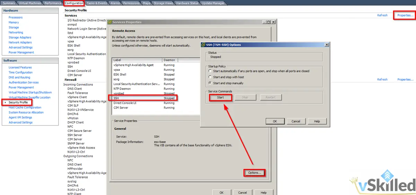416x195 pixels.
Task: Click Help in SSH Options dialog
Action: coord(317,121)
